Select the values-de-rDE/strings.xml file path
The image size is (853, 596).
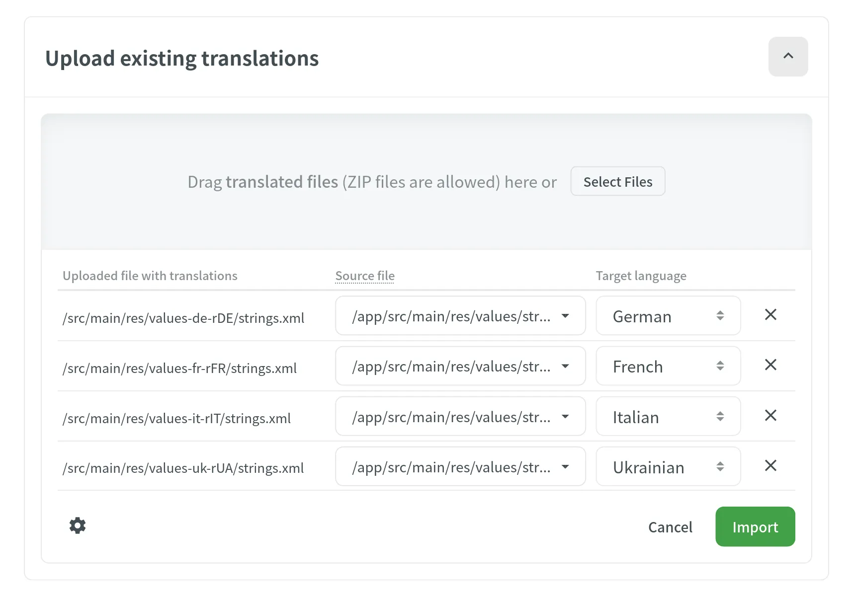[x=183, y=318]
